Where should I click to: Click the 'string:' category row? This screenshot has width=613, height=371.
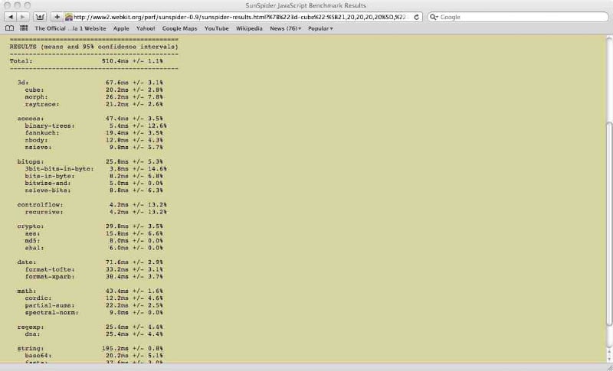point(90,349)
